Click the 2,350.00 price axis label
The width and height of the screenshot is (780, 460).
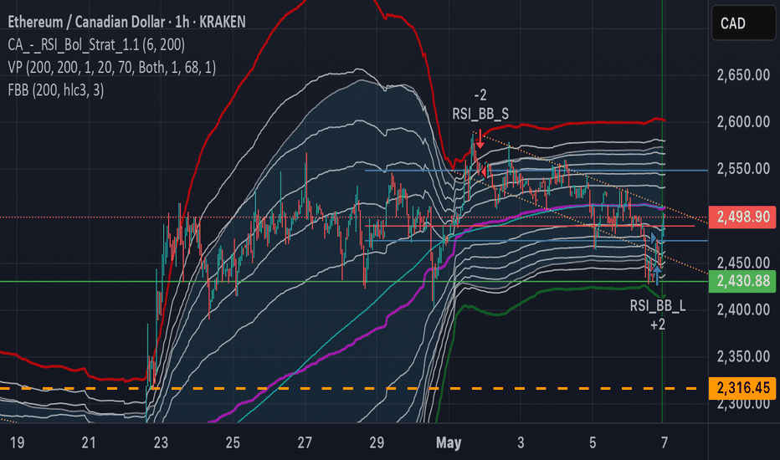tap(743, 356)
